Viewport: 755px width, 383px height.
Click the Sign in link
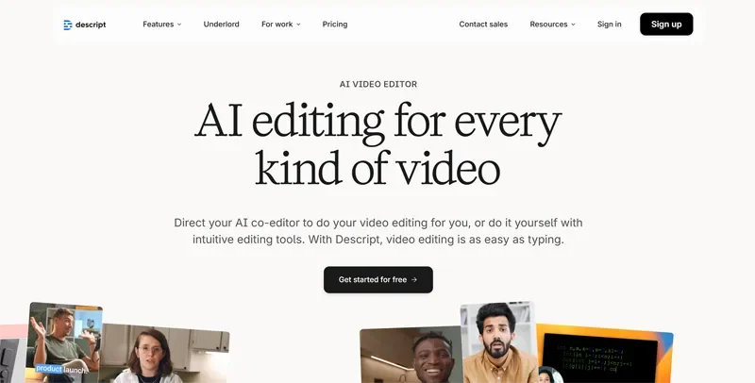(609, 25)
